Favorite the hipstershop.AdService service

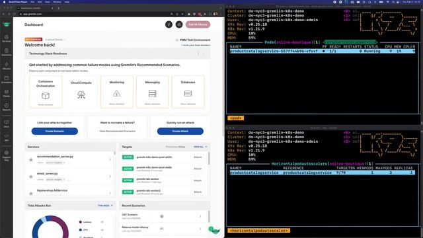(x=31, y=194)
